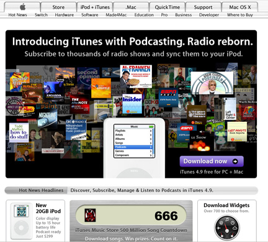This screenshot has height=242, width=268.
Task: Click the purple Download now button
Action: (x=212, y=161)
